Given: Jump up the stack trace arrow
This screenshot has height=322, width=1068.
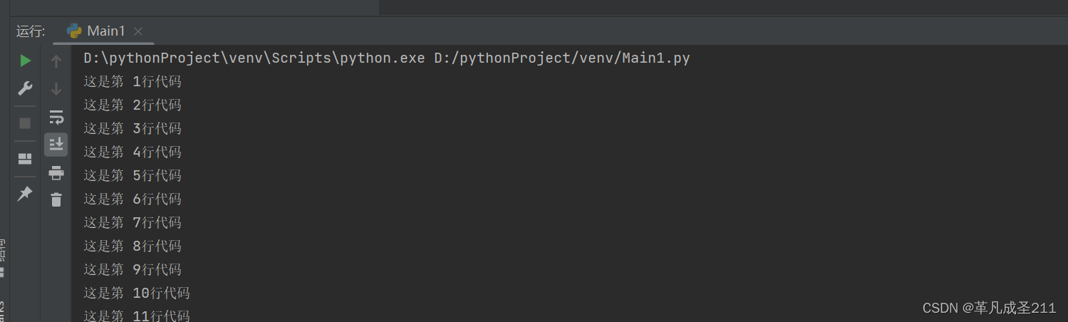Looking at the screenshot, I should (56, 61).
